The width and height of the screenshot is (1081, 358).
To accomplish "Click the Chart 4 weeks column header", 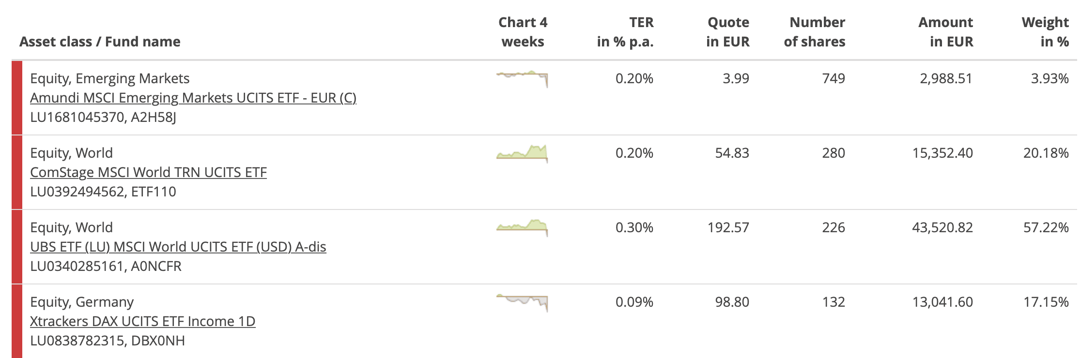I will 523,32.
